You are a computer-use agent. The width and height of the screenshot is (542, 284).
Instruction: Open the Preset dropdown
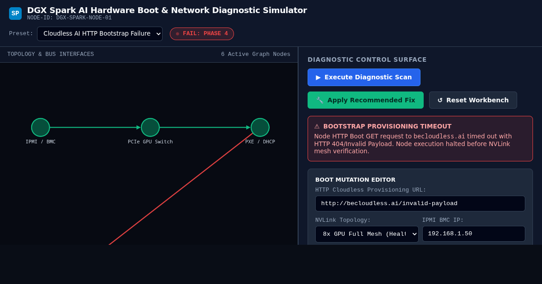[100, 34]
